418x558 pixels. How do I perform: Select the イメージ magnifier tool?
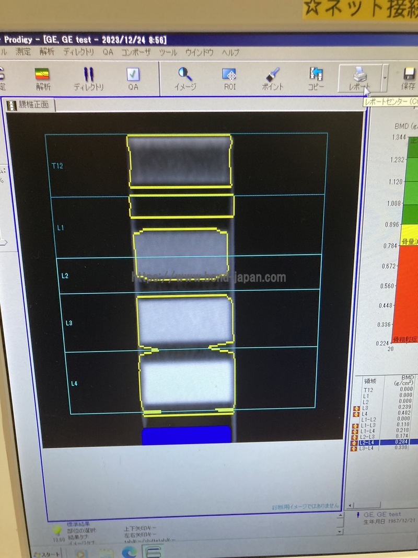(185, 78)
